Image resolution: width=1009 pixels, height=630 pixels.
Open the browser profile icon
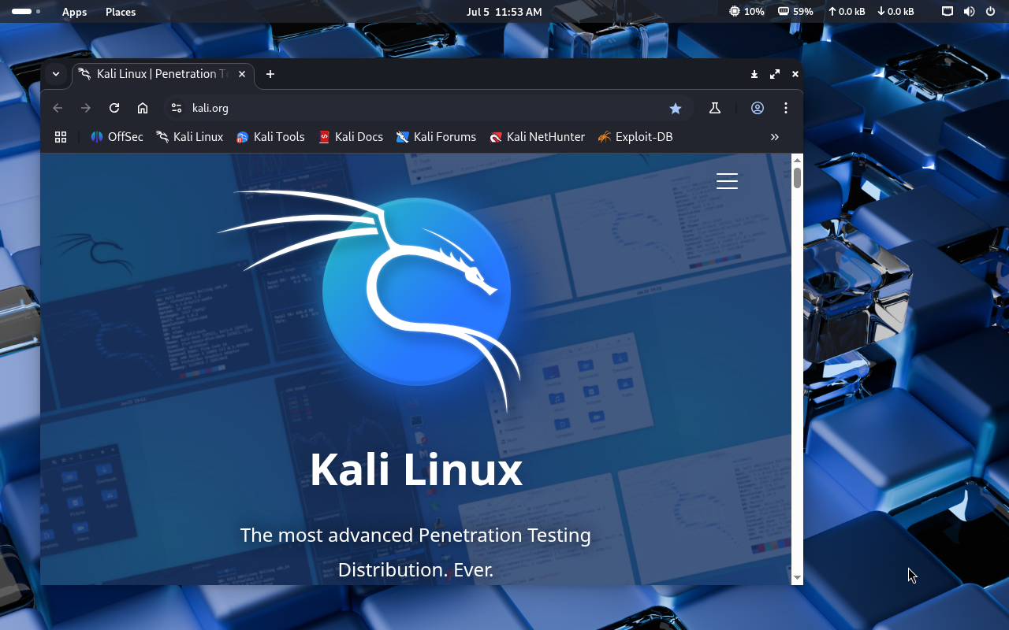pos(758,108)
